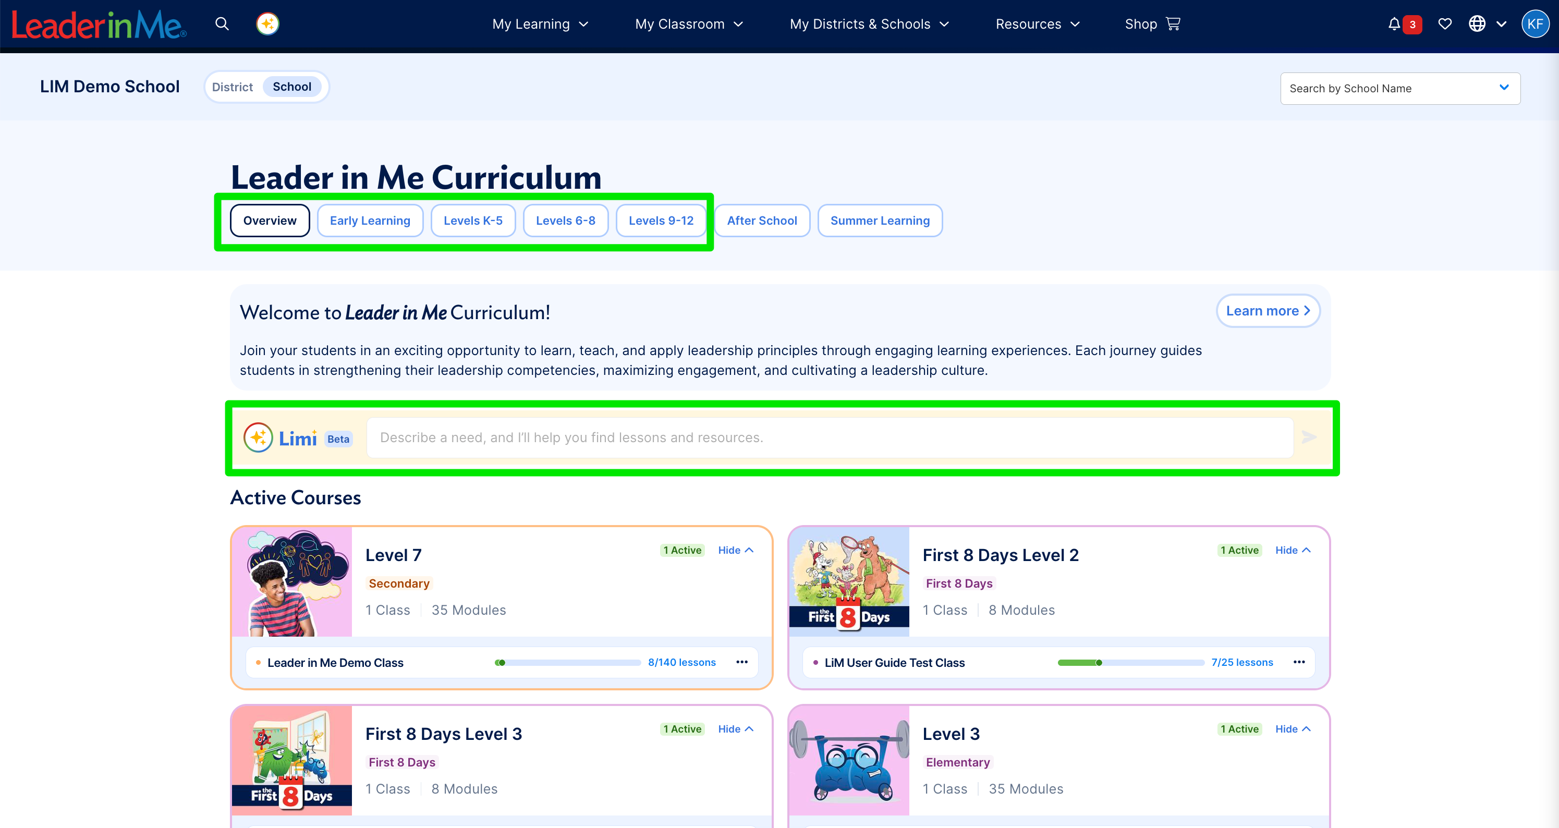Open the search magnifier icon
Screen dimensions: 1559x828
tap(222, 24)
